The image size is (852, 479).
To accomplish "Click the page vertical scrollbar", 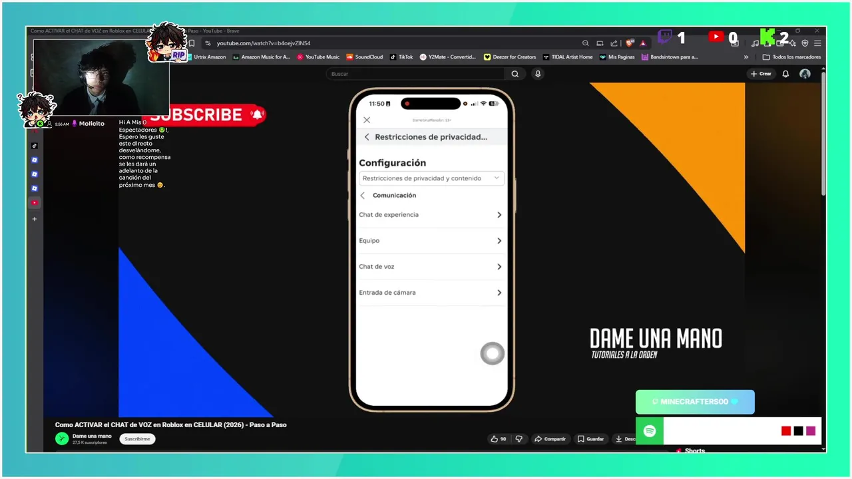I will 823,133.
